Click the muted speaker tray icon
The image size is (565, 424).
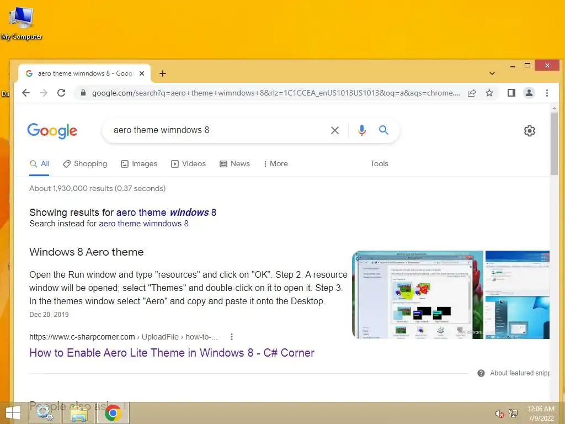(x=499, y=414)
